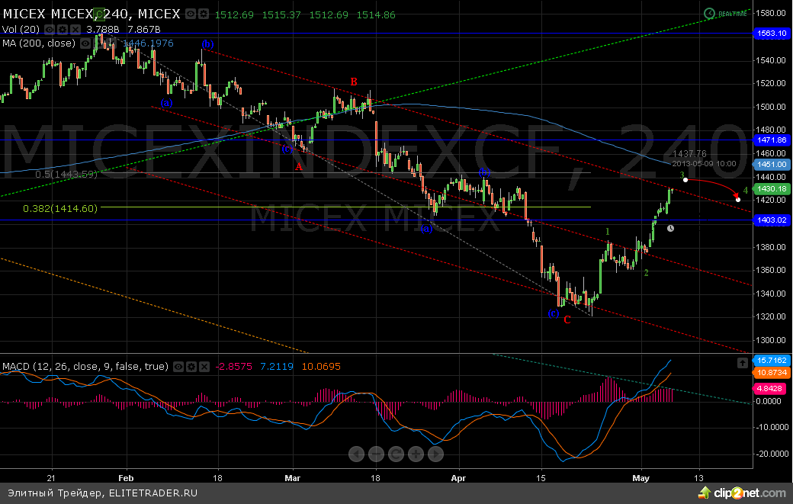Move MACD pane up with arrow button

pos(743,362)
